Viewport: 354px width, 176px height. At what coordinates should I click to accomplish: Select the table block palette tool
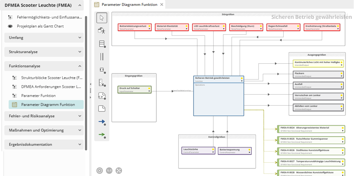click(x=102, y=44)
